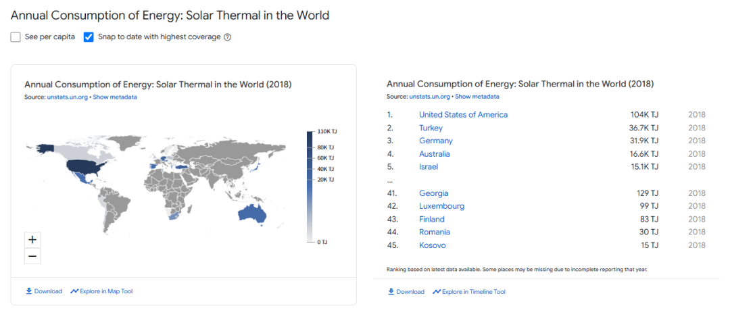Open United States of America in ranking
Image resolution: width=730 pixels, height=321 pixels.
pos(463,114)
